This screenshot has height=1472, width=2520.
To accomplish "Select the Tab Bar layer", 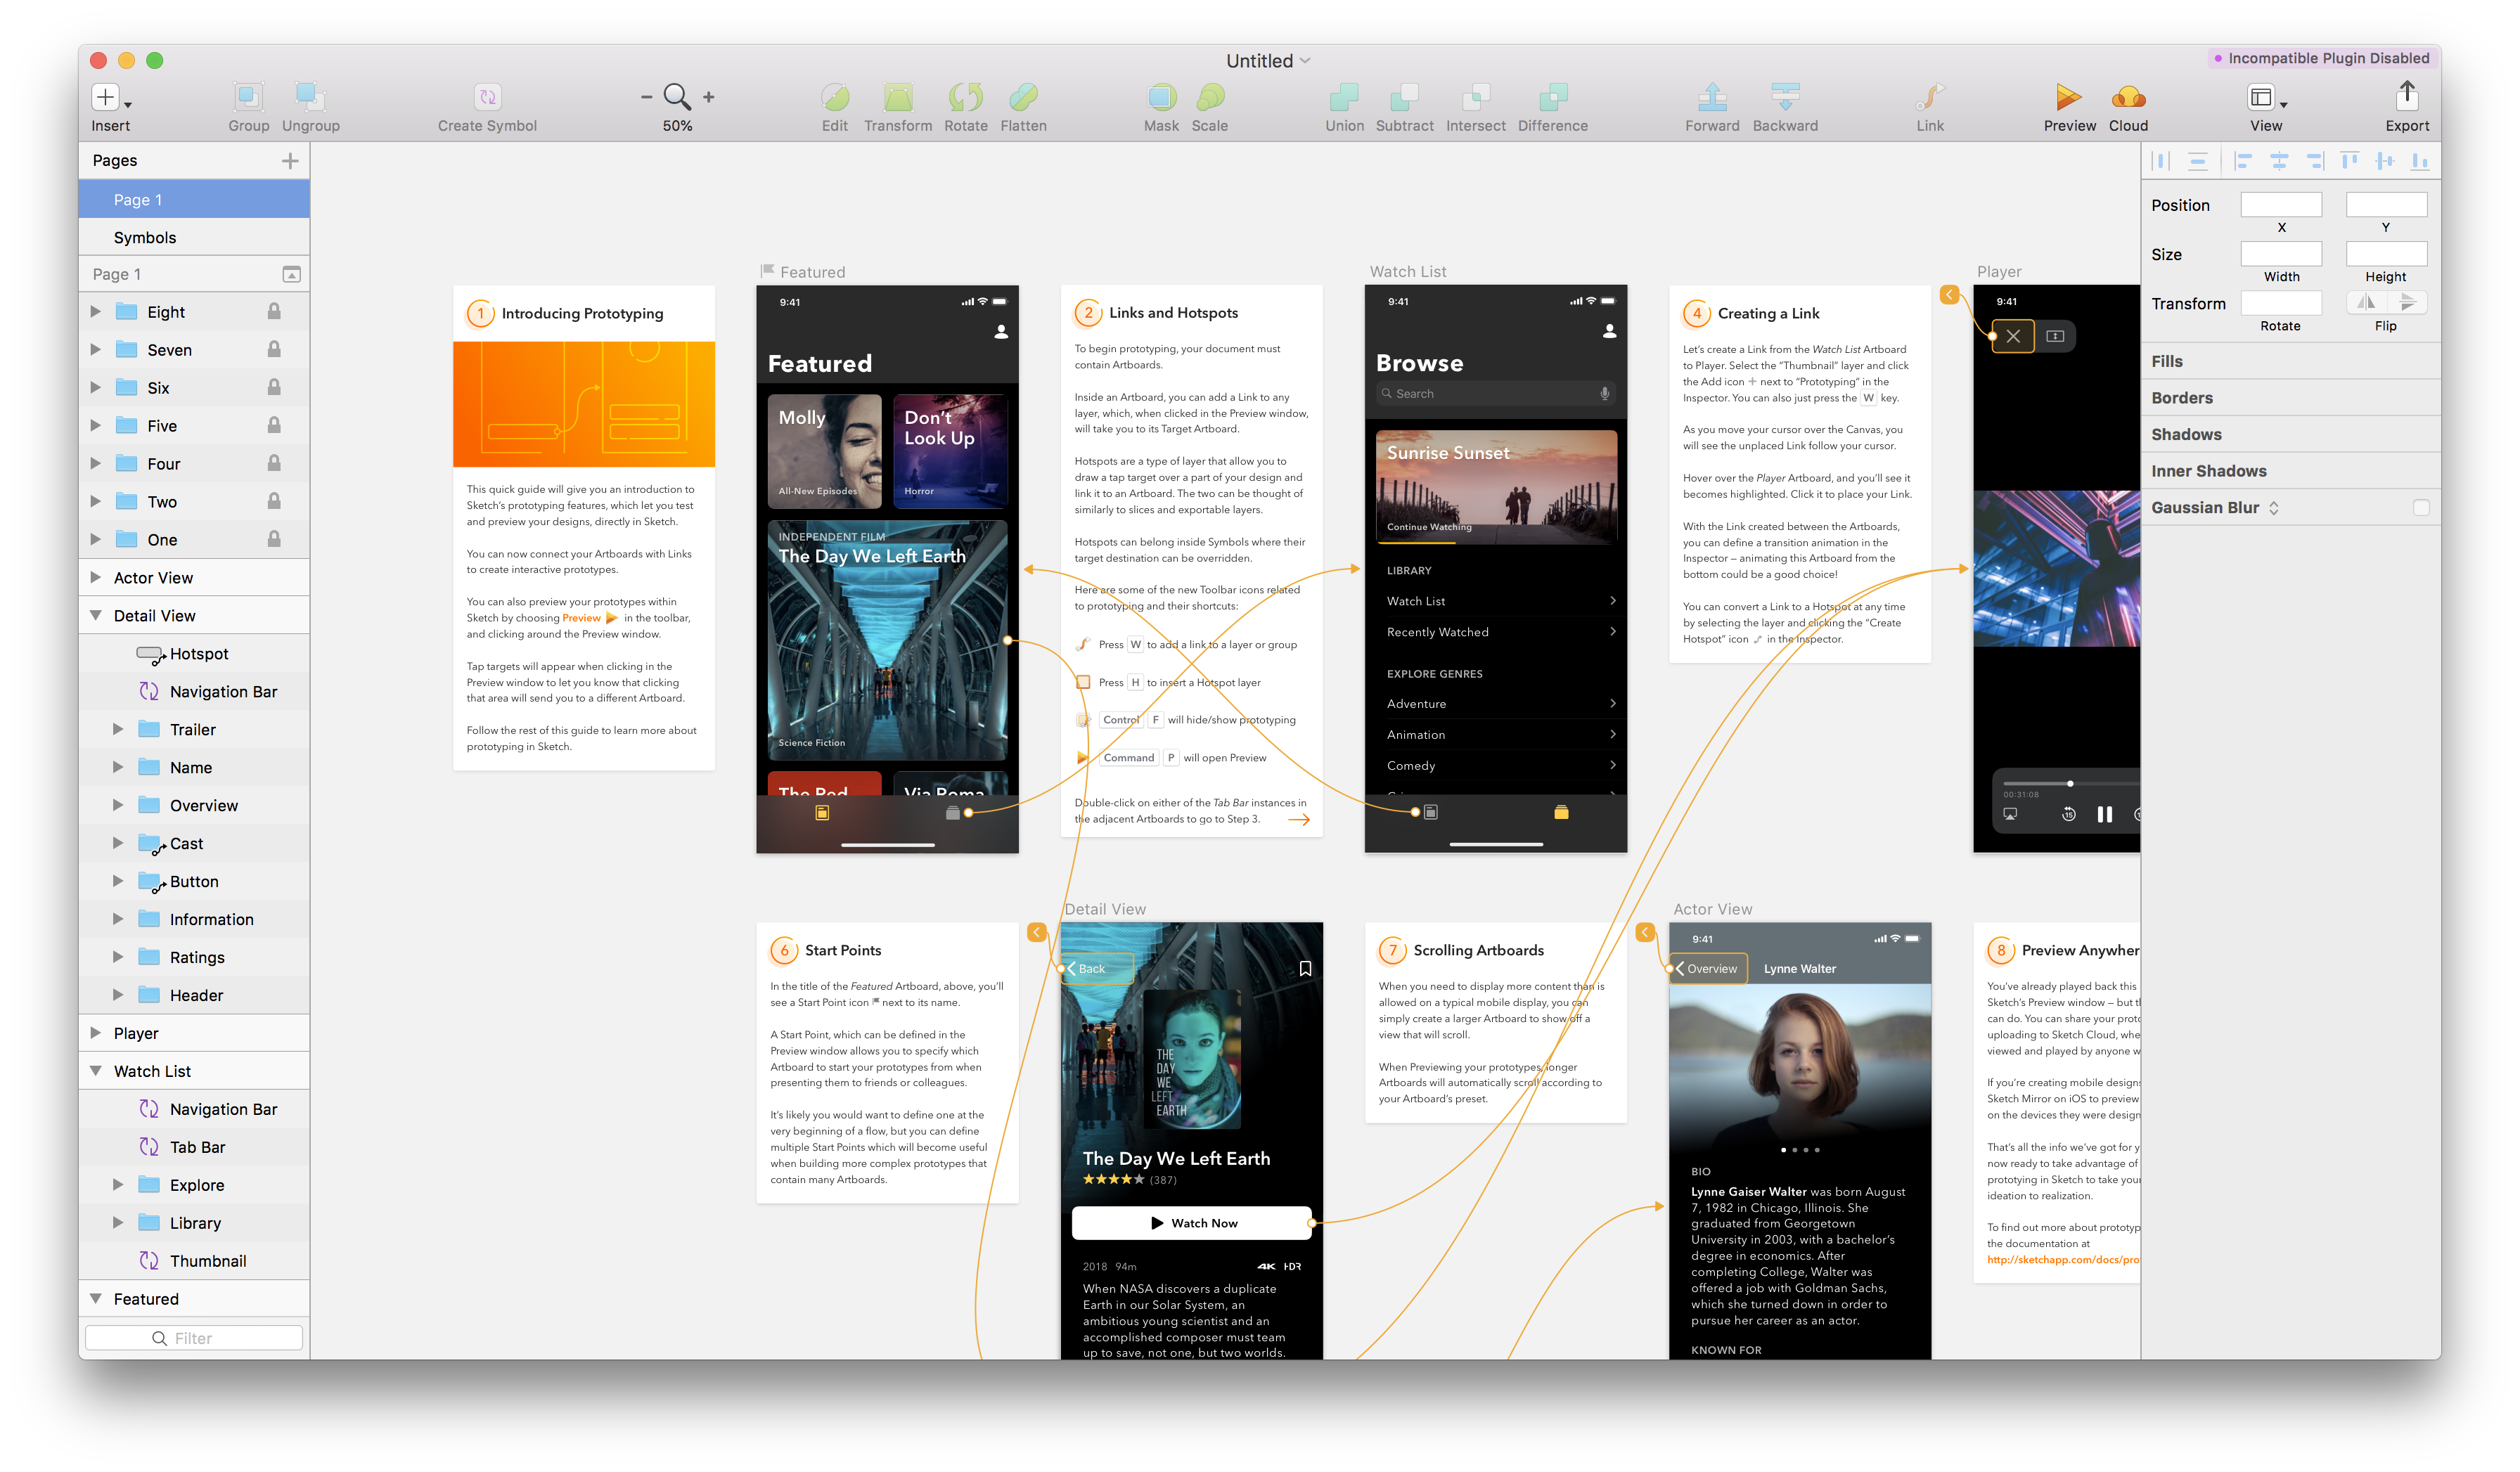I will tap(194, 1147).
